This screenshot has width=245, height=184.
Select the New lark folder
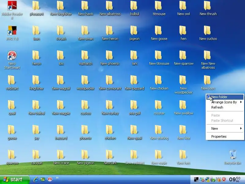pos(110,157)
